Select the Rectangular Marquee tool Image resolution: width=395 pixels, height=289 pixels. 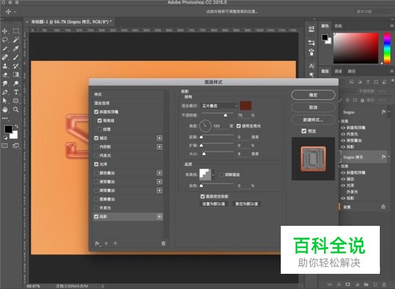(16, 31)
